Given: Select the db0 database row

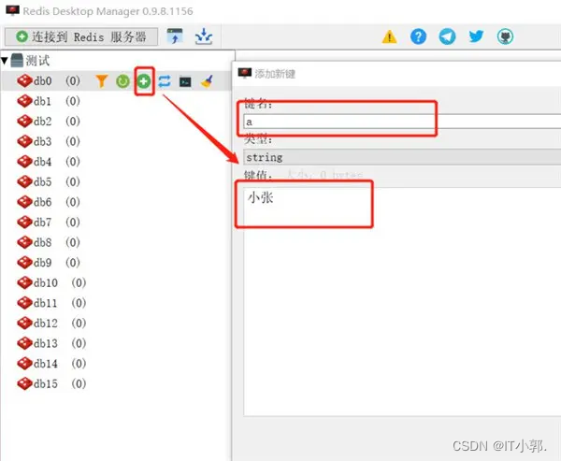Looking at the screenshot, I should pos(116,81).
